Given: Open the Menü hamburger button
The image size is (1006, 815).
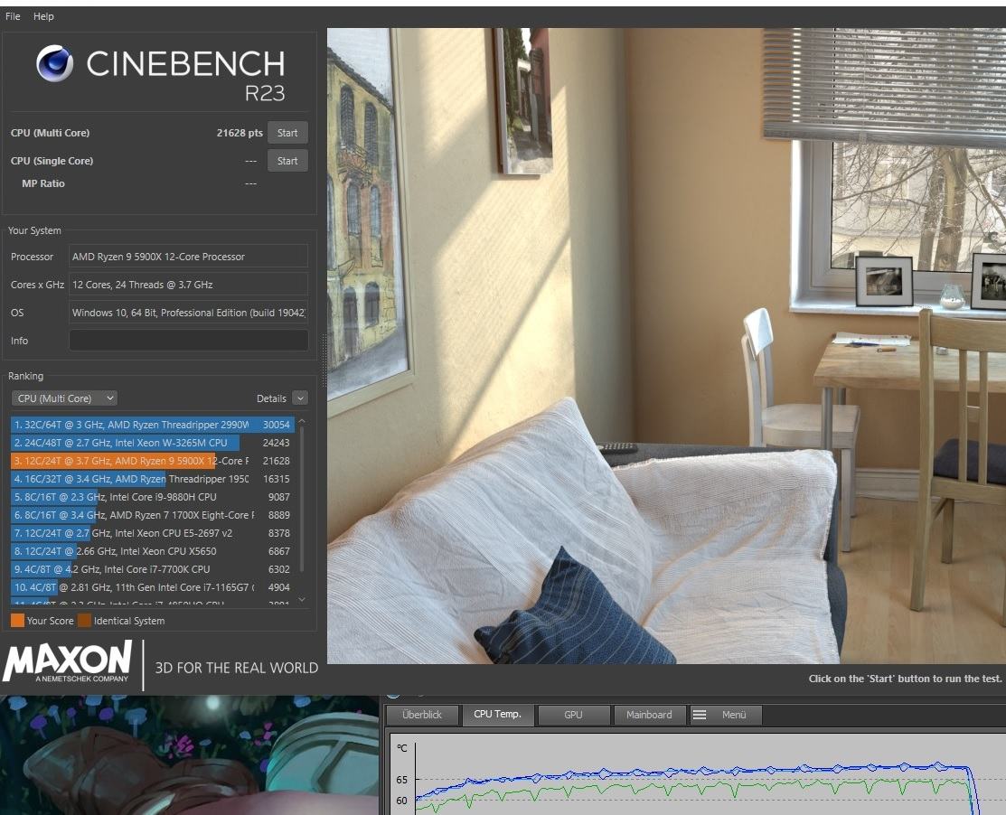Looking at the screenshot, I should (x=726, y=715).
